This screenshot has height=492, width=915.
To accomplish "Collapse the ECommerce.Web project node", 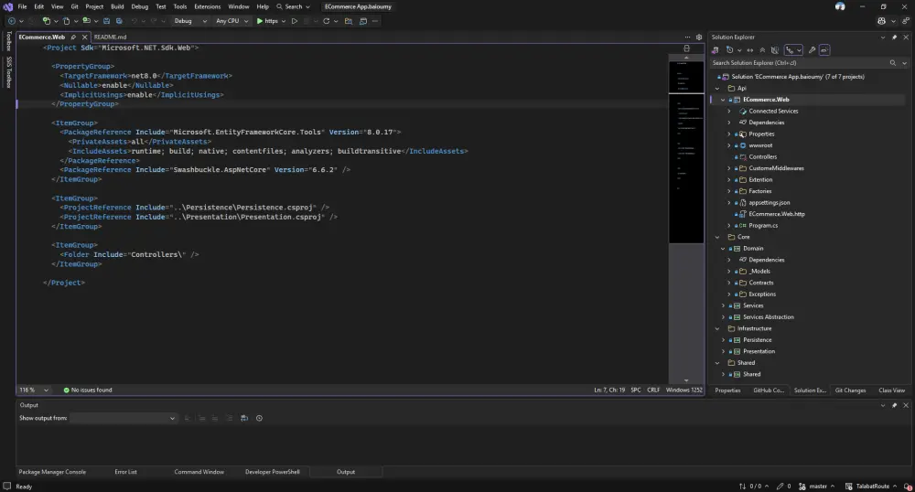I will [723, 100].
